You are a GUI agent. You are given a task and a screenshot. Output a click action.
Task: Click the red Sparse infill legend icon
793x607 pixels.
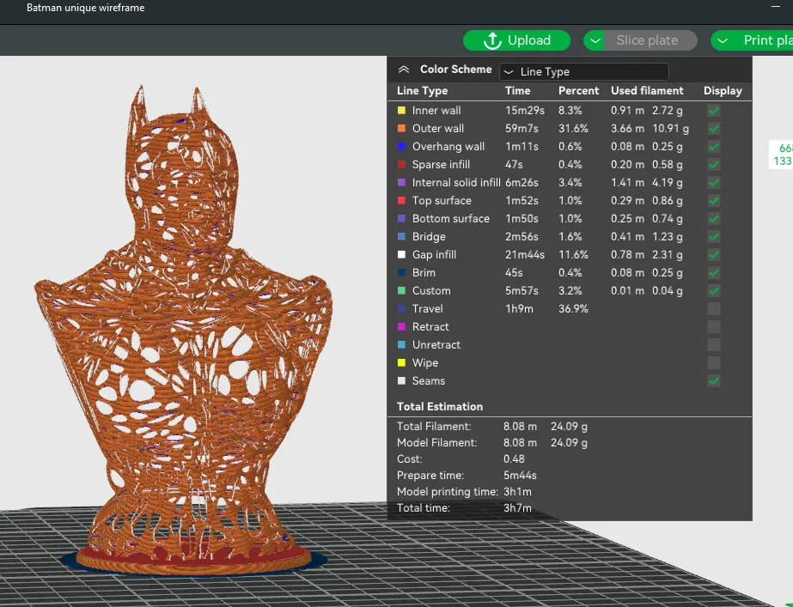click(x=400, y=164)
